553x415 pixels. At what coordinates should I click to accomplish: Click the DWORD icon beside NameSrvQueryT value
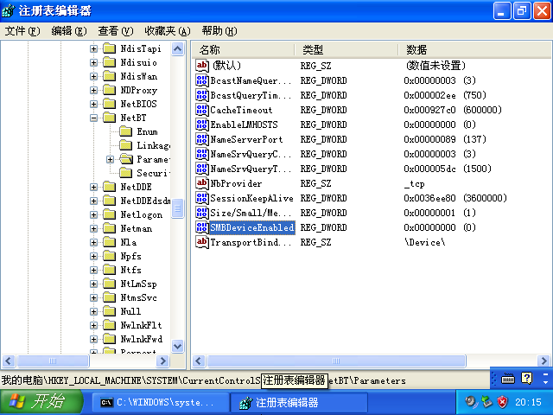[x=201, y=169]
